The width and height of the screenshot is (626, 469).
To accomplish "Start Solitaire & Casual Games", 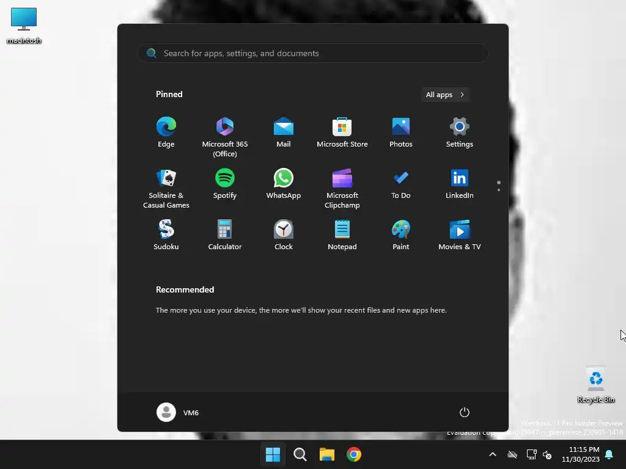I will [x=166, y=188].
